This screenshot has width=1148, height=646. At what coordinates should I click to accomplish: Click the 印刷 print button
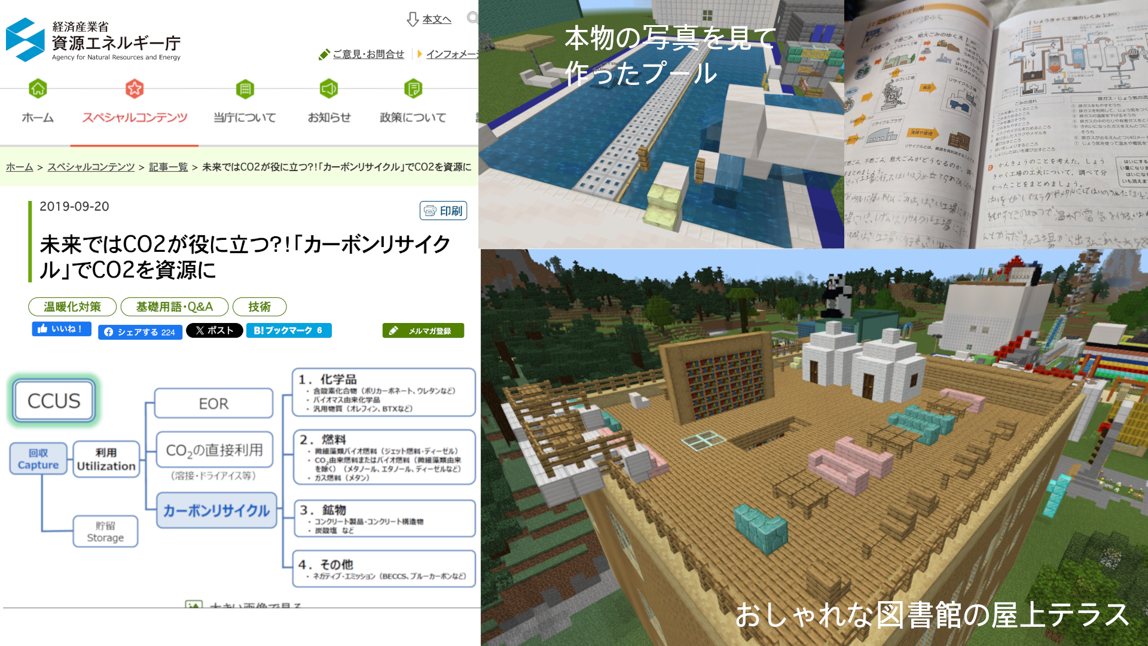[x=444, y=211]
